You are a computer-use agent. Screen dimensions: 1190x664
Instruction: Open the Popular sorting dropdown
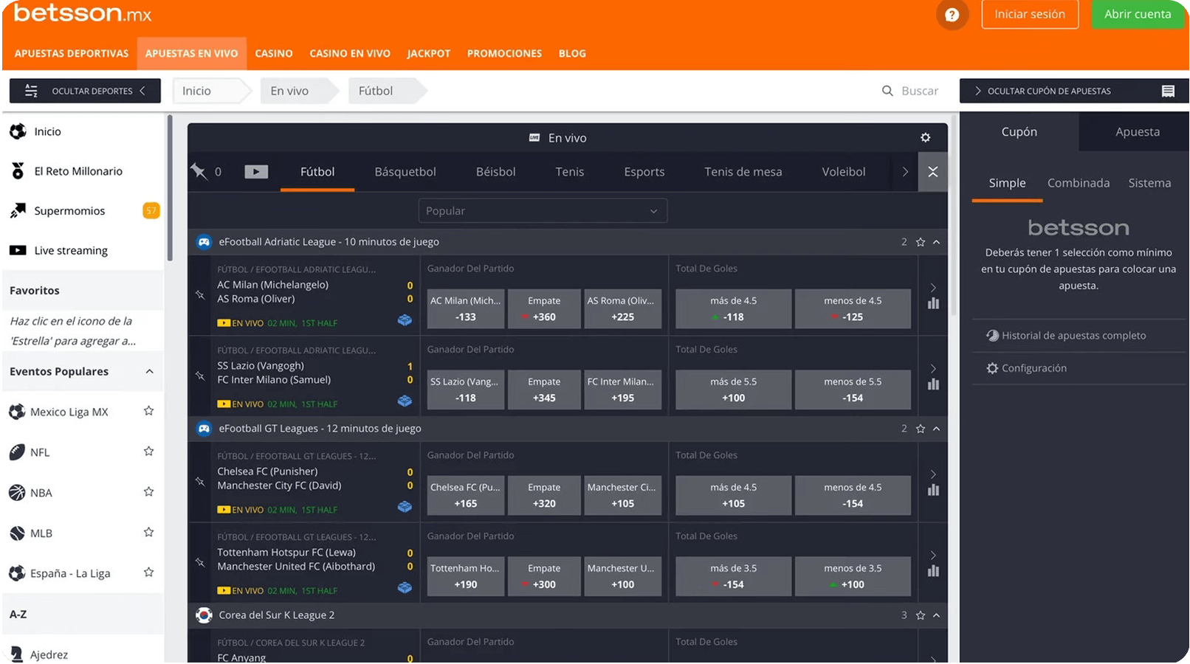click(x=543, y=211)
